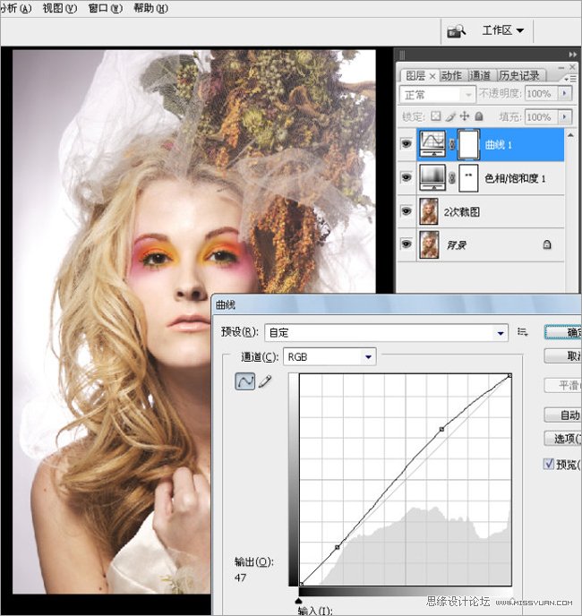This screenshot has height=616, width=582.
Task: Click the lock image pixels brush icon
Action: point(450,116)
